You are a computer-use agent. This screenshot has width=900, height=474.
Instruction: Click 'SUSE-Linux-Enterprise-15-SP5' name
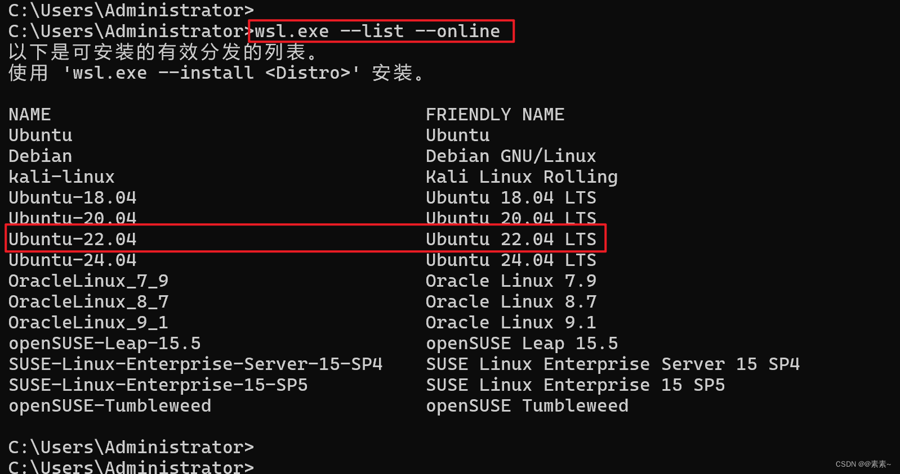click(158, 385)
